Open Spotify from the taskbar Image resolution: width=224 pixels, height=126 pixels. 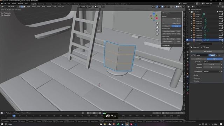coord(118,124)
